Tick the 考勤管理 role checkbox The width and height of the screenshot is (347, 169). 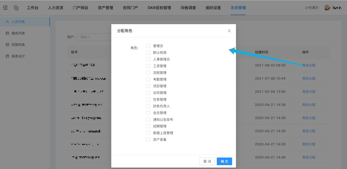(x=148, y=79)
